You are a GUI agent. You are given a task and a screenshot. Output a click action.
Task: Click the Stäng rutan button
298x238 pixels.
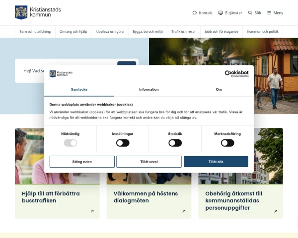coord(82,162)
